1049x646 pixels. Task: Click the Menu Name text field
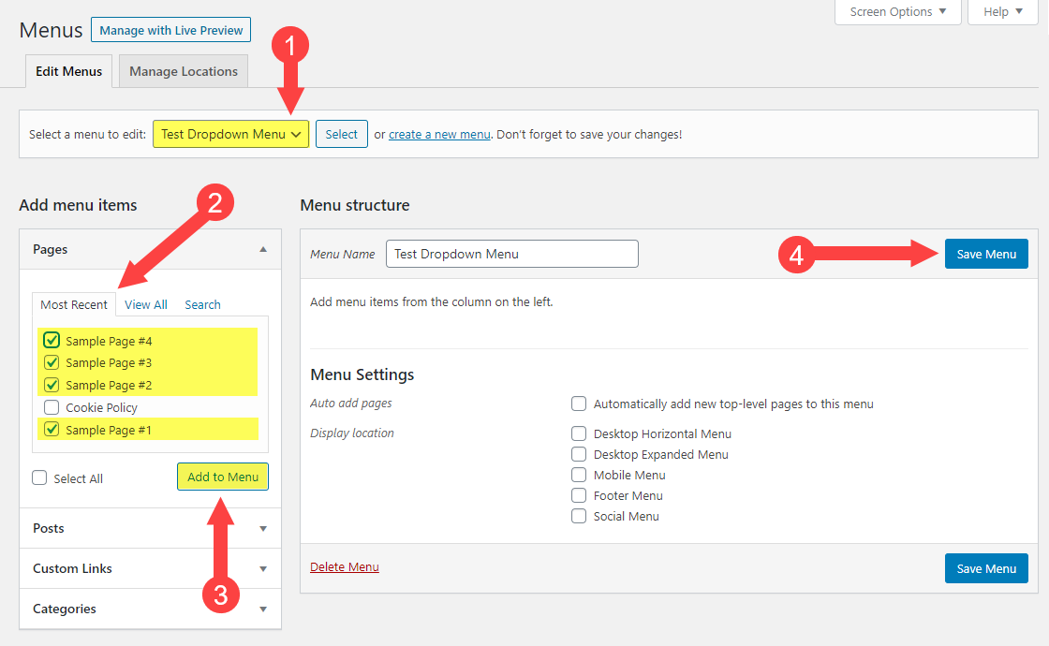point(511,254)
